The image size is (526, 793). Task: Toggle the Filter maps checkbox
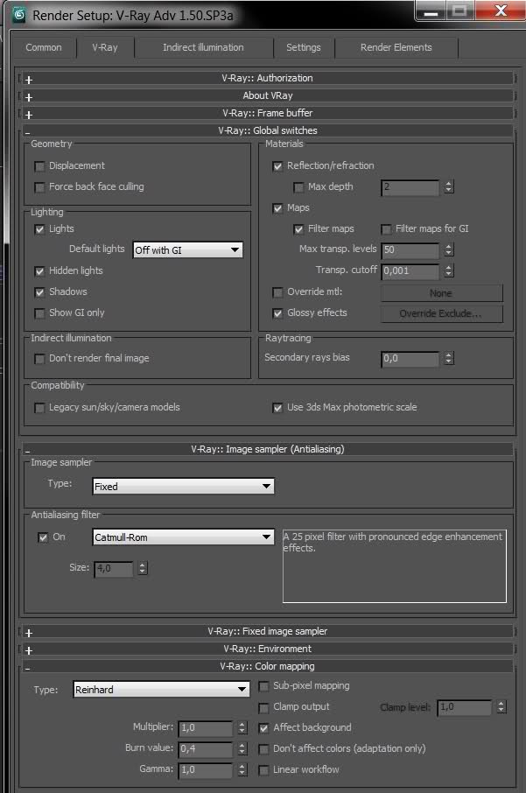[298, 229]
